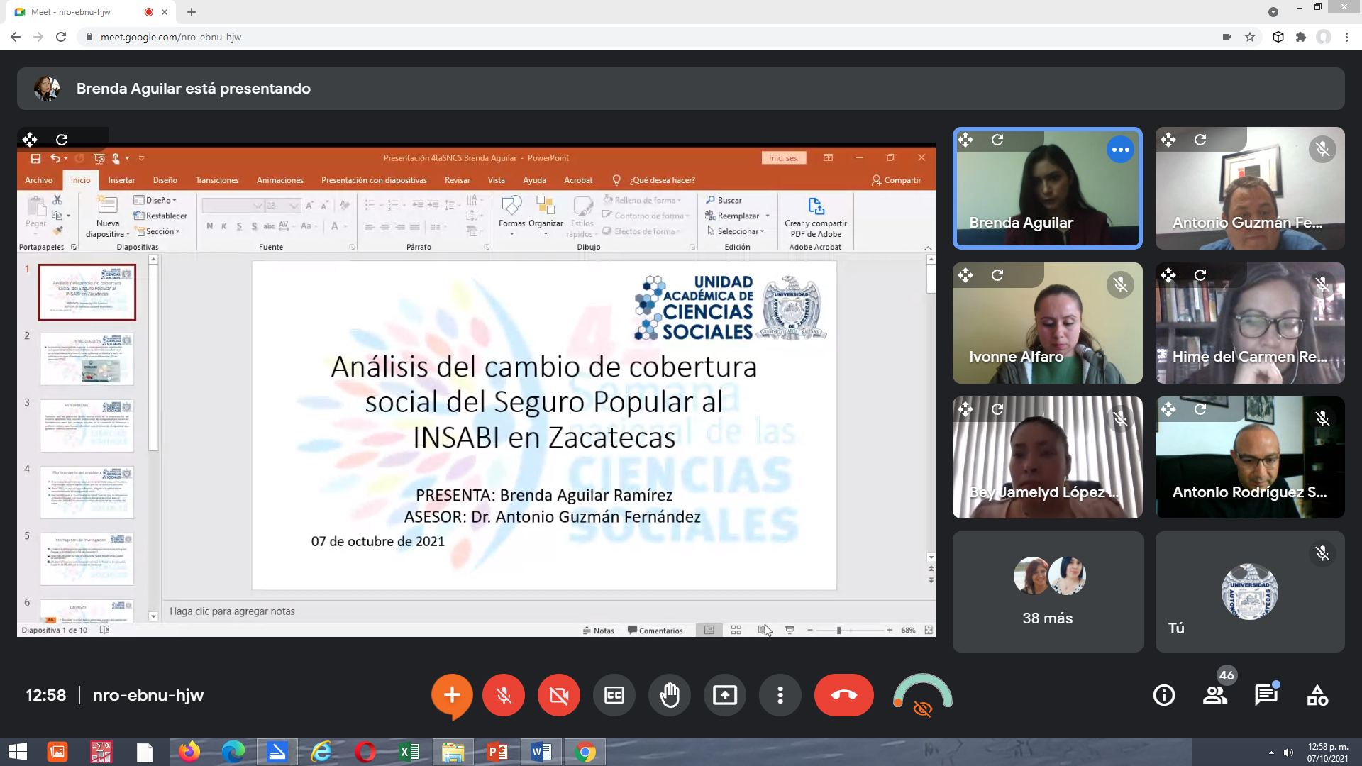Click the undo arrow in PowerPoint
Image resolution: width=1362 pixels, height=766 pixels.
pos(55,158)
